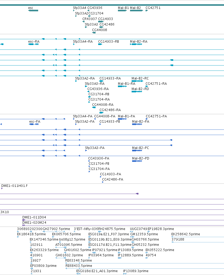Viewport: 224px width, 275px height.
Task: Select the CG14933 gene glyph
Action: 101,22
